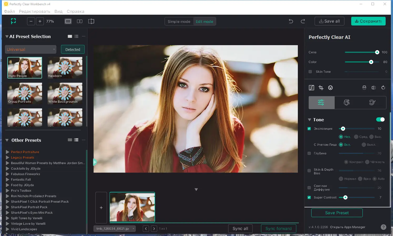Turn off the Tone section toggle

pyautogui.click(x=380, y=120)
